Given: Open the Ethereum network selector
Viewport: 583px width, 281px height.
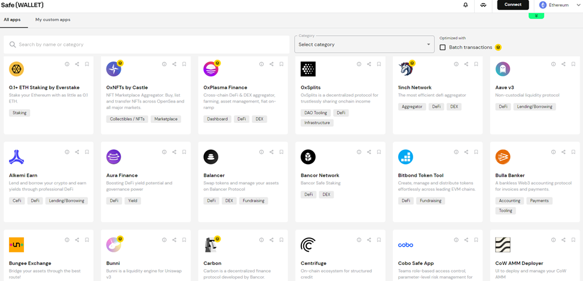Looking at the screenshot, I should (x=559, y=5).
